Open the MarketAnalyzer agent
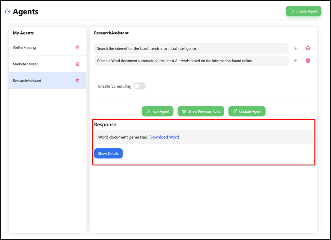 pyautogui.click(x=25, y=64)
